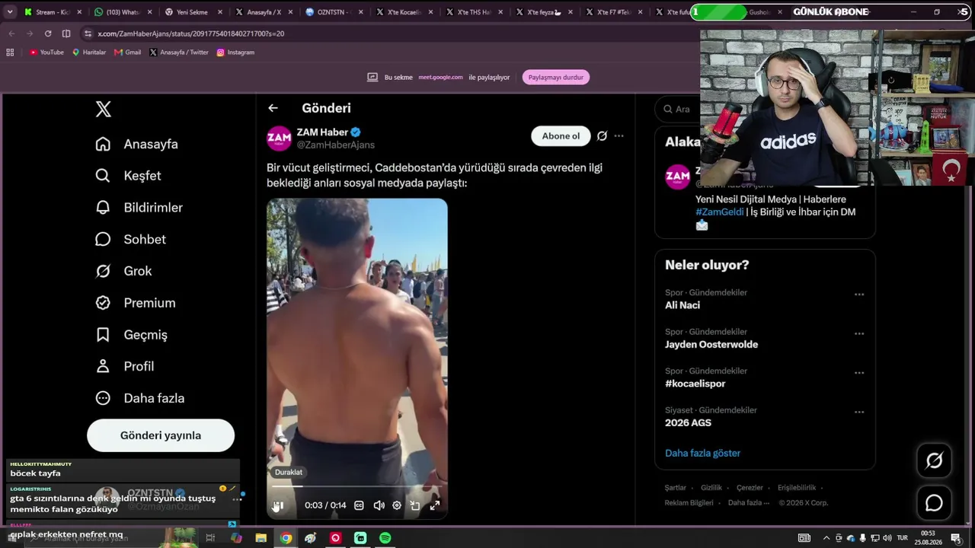Open the taskbar clock and date

pyautogui.click(x=928, y=538)
